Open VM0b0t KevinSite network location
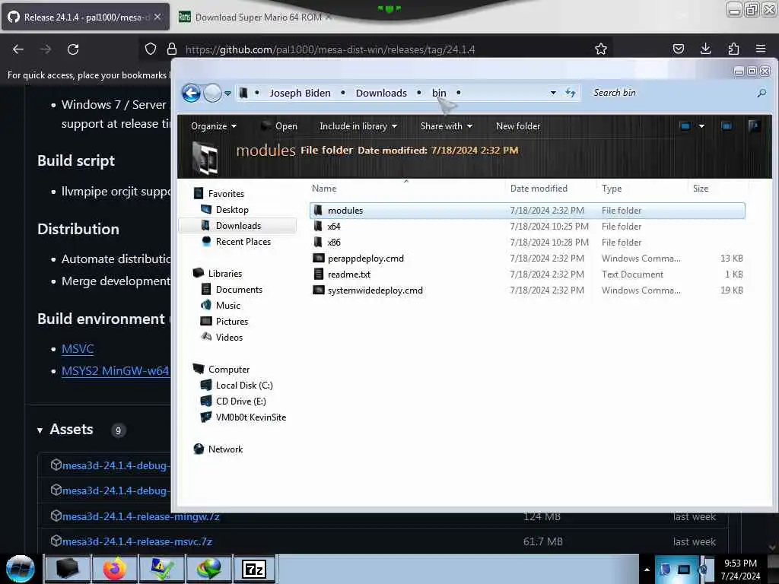Viewport: 779px width, 584px height. 250,417
